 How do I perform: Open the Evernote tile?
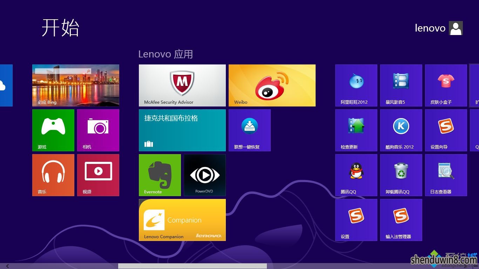pyautogui.click(x=160, y=175)
